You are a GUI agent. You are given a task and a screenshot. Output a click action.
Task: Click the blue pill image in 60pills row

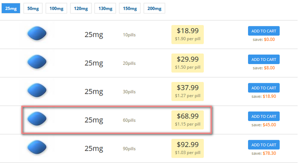(x=37, y=119)
